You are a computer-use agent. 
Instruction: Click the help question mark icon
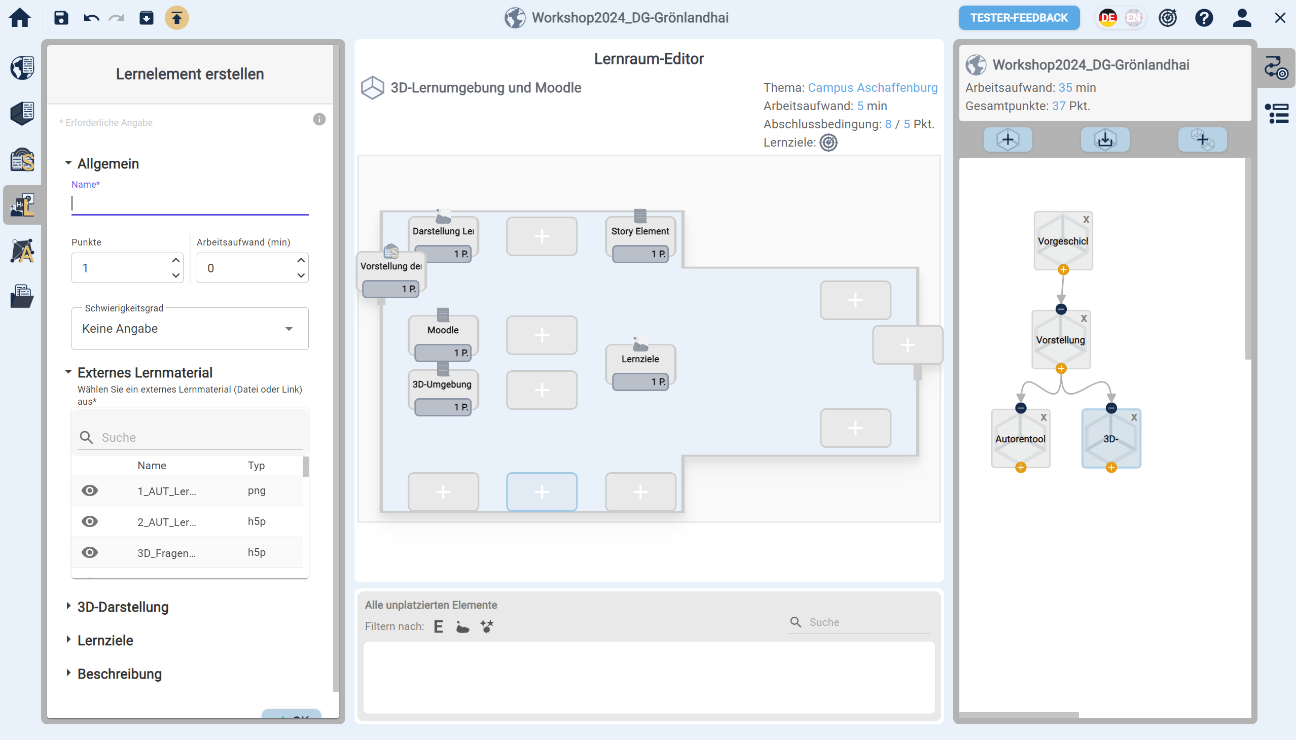(1204, 18)
